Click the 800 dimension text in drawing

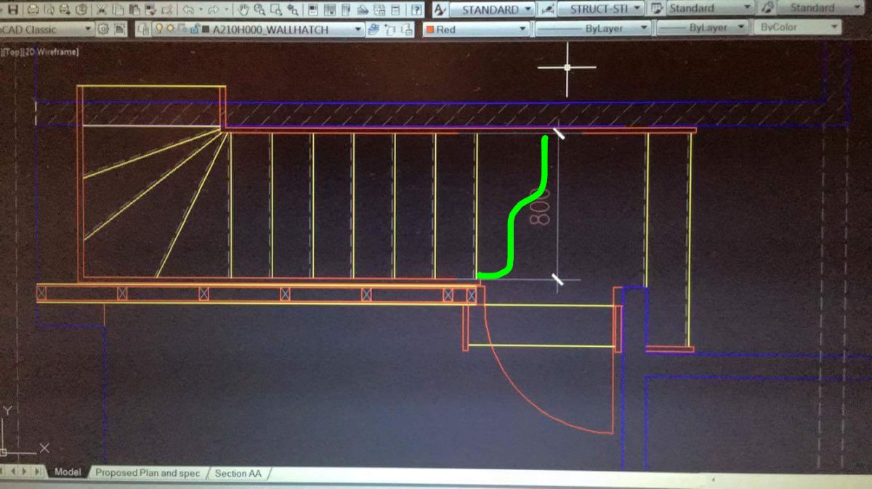coord(540,206)
